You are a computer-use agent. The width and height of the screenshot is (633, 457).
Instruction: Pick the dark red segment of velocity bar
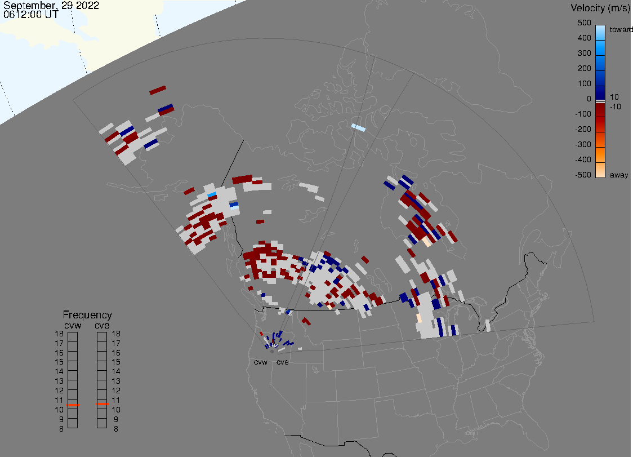600,110
